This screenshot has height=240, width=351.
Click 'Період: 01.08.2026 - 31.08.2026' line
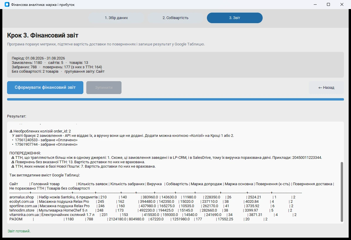[x=38, y=58]
